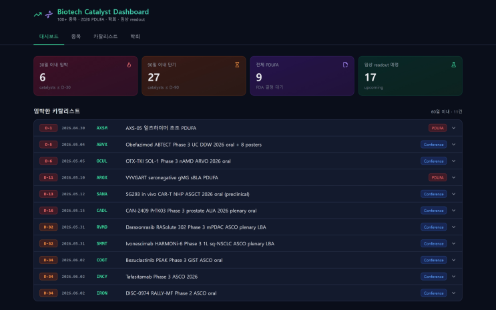The height and width of the screenshot is (310, 496).
Task: Click the Conference badge on SMMT row
Action: pos(433,243)
